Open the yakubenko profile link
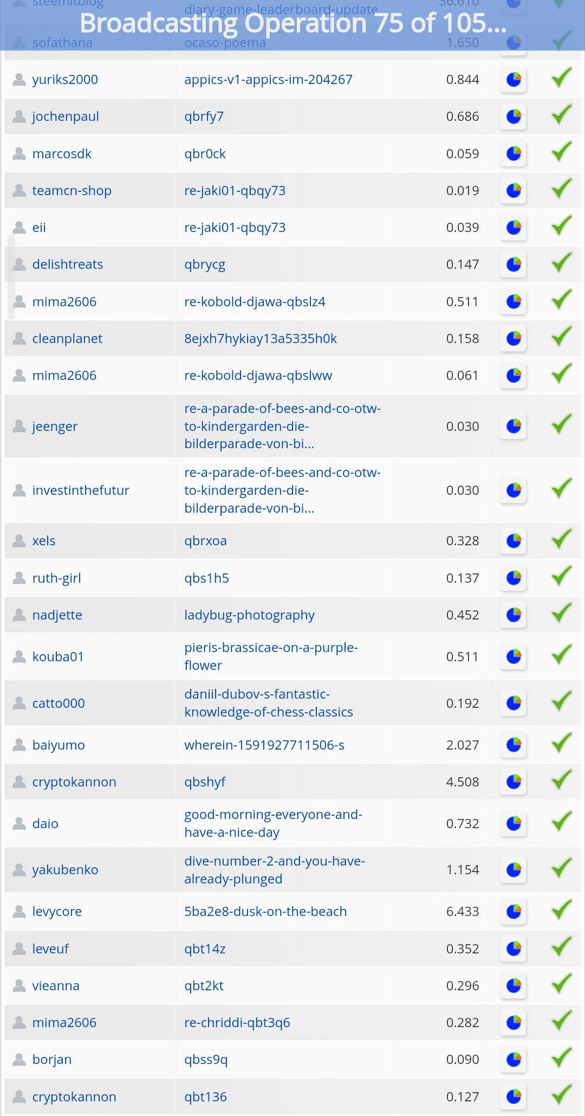This screenshot has width=585, height=1116. coord(65,870)
